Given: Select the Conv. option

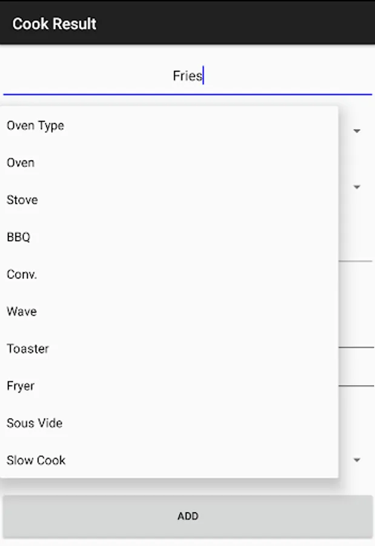Looking at the screenshot, I should click(x=169, y=274).
